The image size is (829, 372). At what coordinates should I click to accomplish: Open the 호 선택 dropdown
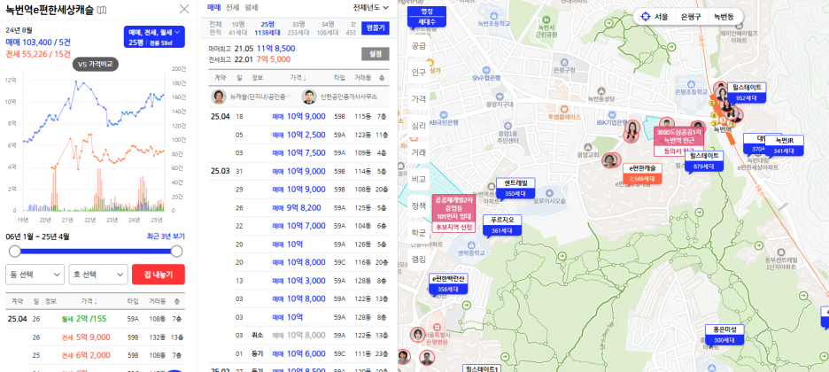coord(98,275)
